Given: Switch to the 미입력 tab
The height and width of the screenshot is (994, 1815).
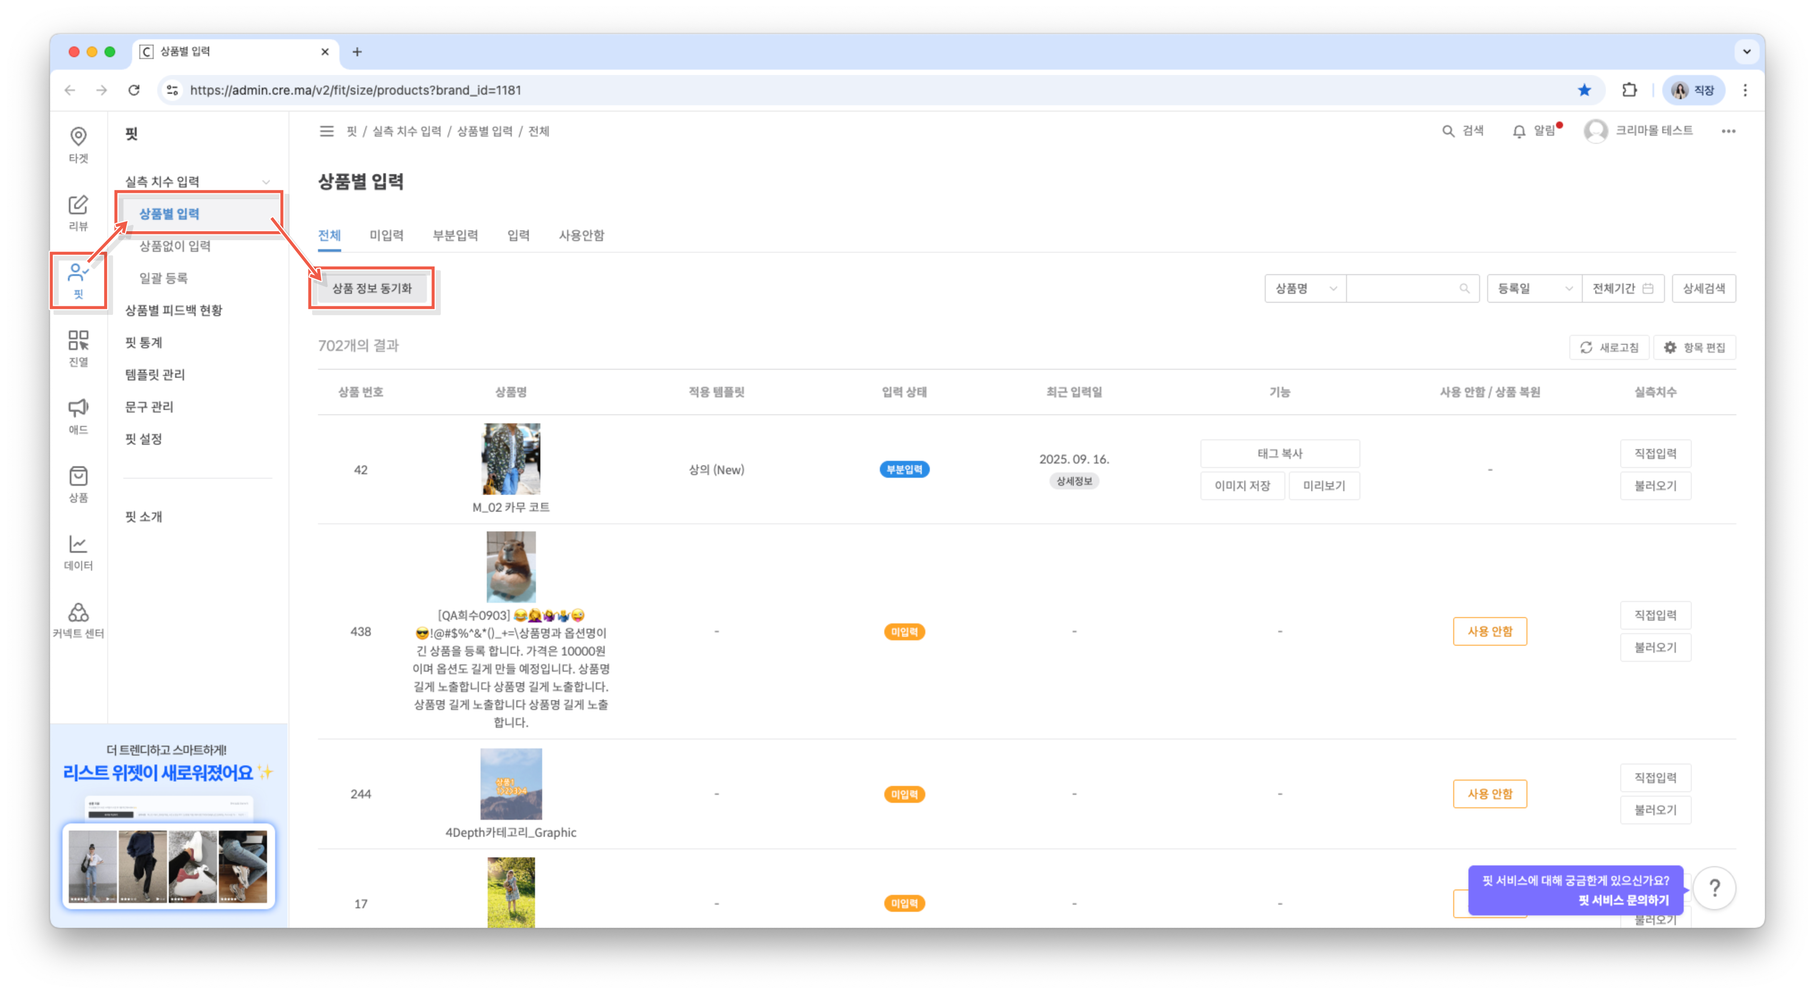Looking at the screenshot, I should point(386,235).
